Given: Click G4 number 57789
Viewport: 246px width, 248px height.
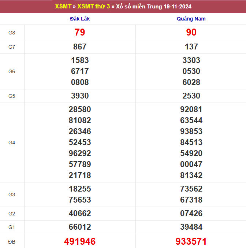Looking at the screenshot, I should 80,164.
